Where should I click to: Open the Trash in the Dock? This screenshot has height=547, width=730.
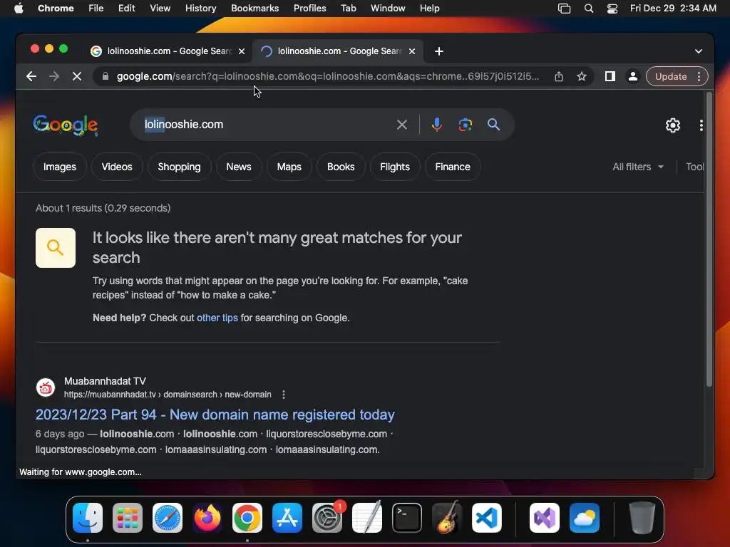pos(642,518)
